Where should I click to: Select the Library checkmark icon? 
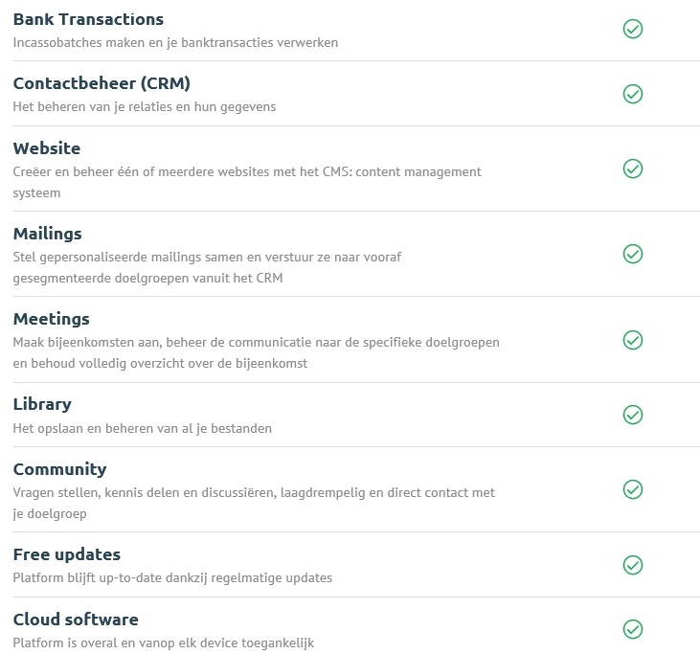tap(633, 415)
